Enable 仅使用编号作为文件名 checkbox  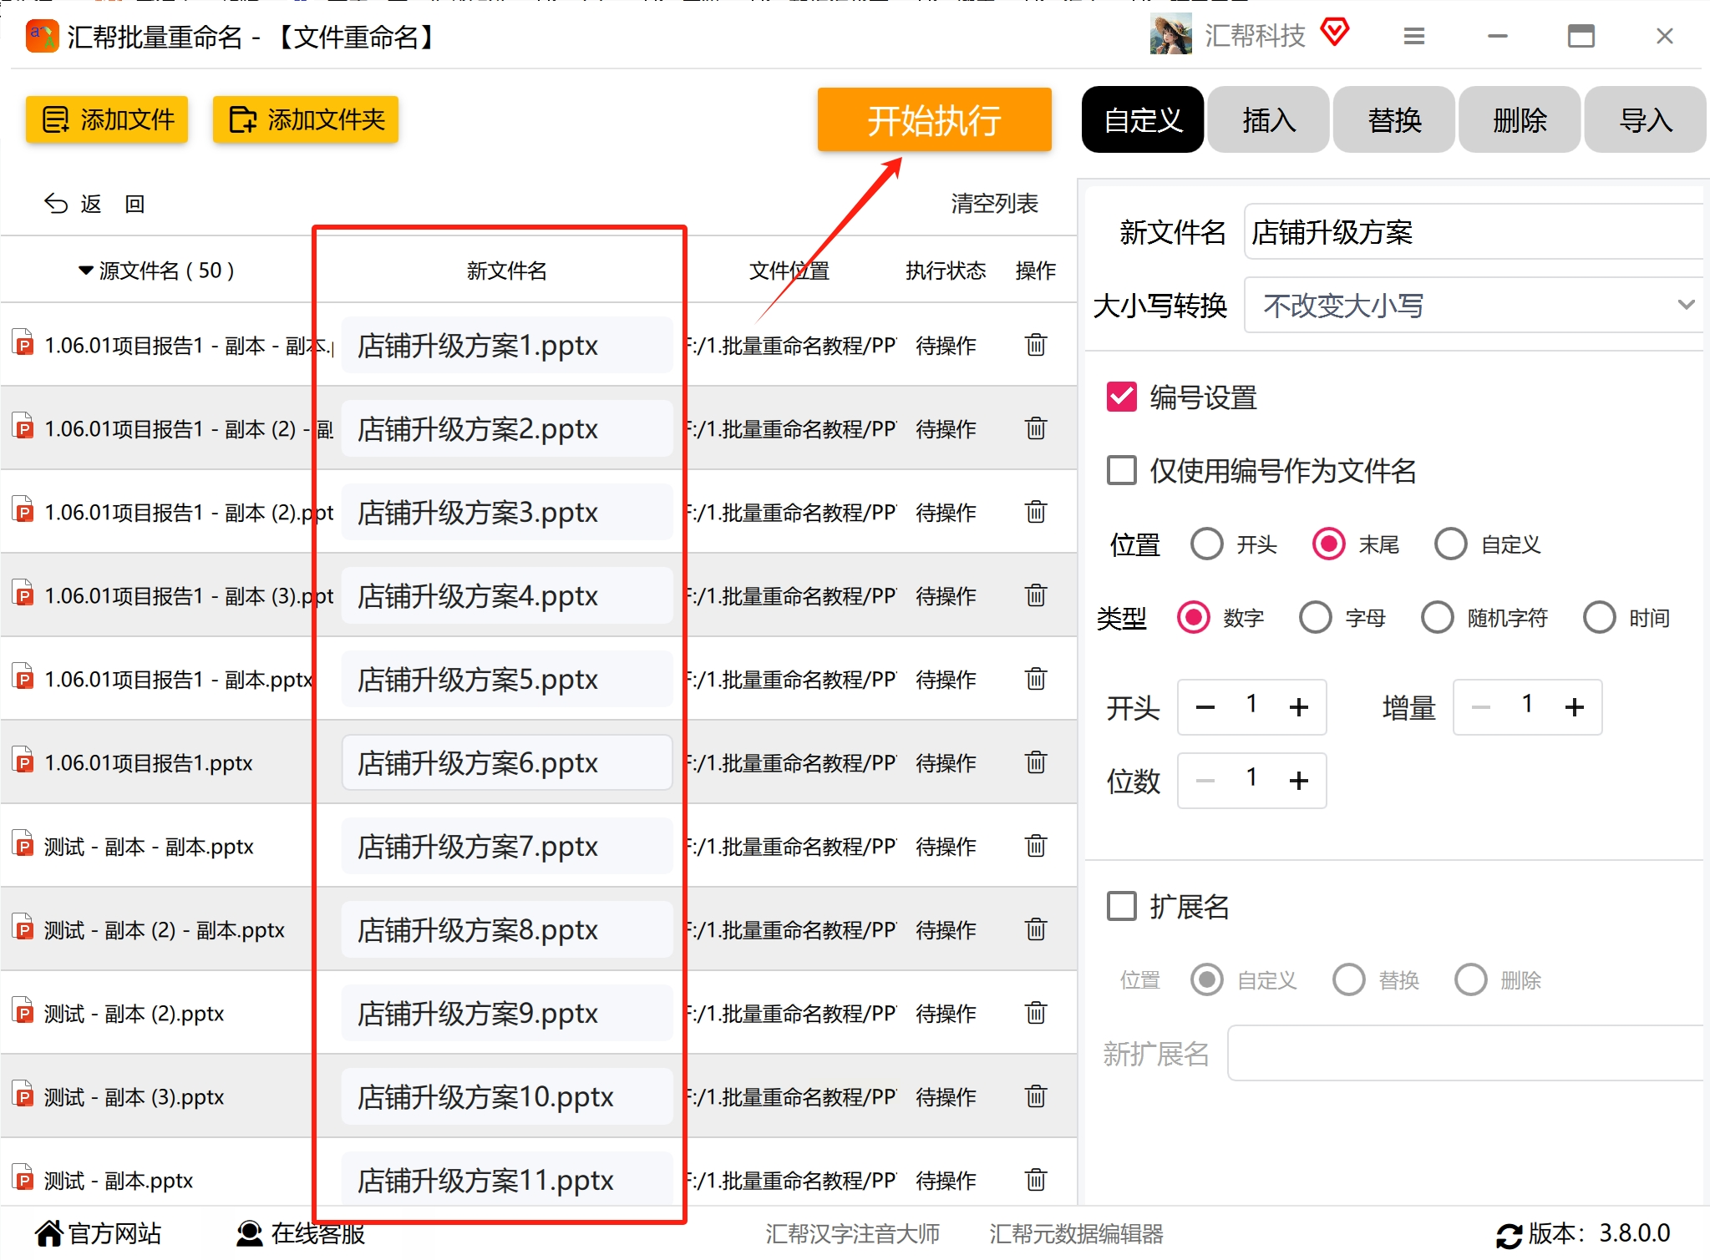[x=1121, y=471]
